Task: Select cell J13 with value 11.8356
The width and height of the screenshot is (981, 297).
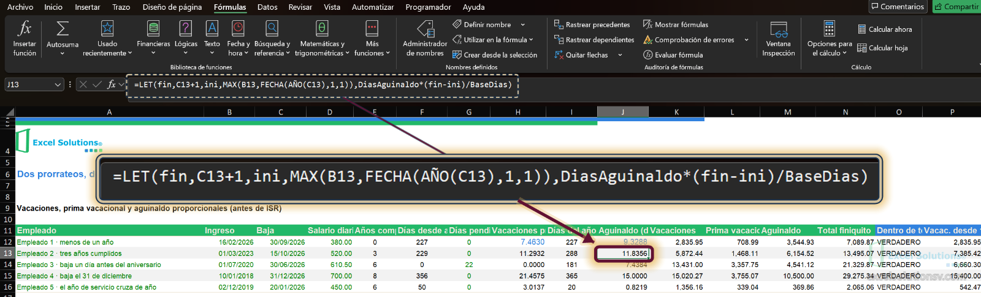Action: [x=623, y=254]
